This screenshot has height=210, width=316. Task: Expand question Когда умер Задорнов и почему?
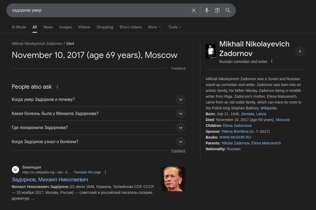[99, 100]
